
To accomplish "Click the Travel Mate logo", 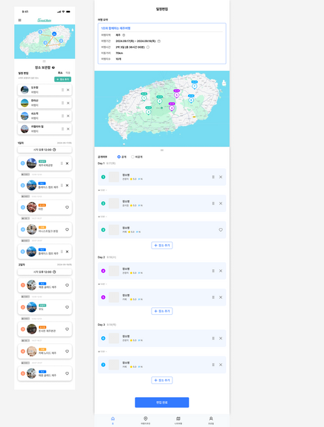I will (44, 20).
